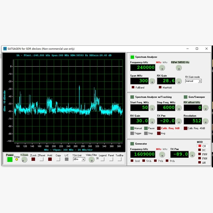This screenshot has height=213, width=213.
Task: Click the RBW:58593 Hz label
Action: [180, 62]
